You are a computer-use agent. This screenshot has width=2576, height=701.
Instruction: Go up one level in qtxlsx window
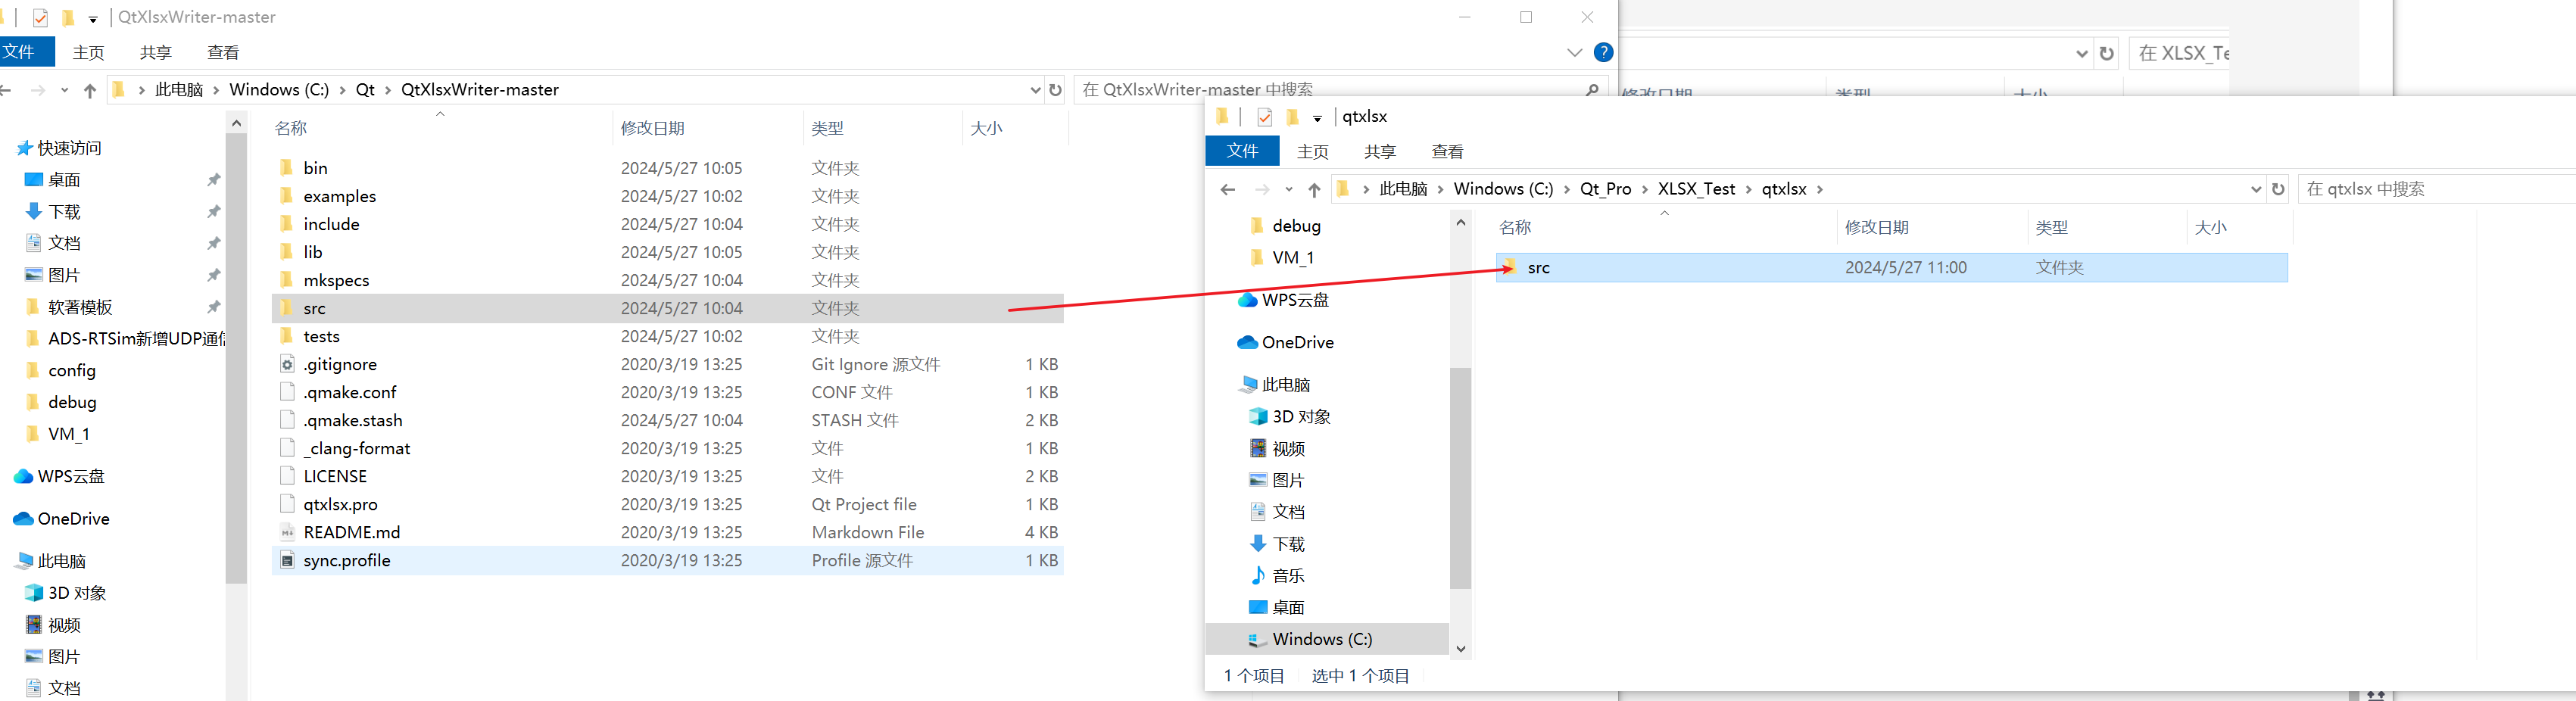tap(1314, 189)
